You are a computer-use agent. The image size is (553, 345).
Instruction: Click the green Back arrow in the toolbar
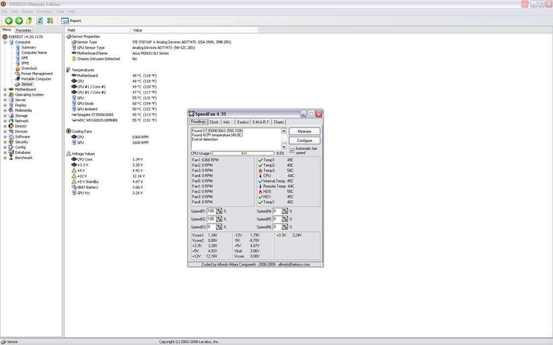[x=9, y=21]
